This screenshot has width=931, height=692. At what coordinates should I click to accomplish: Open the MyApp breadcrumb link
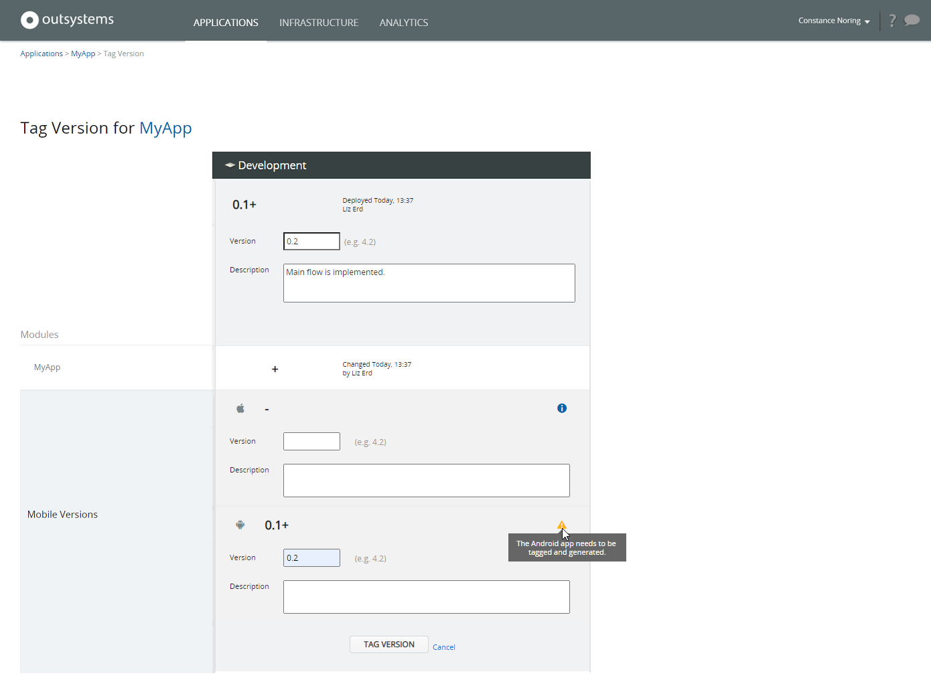click(x=83, y=54)
